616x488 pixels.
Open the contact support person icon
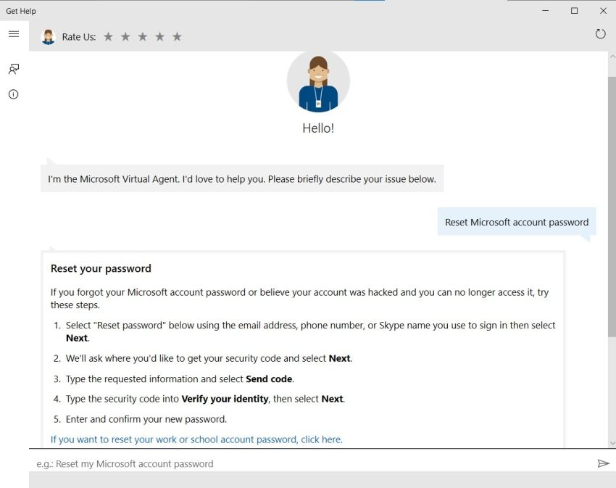click(x=14, y=69)
